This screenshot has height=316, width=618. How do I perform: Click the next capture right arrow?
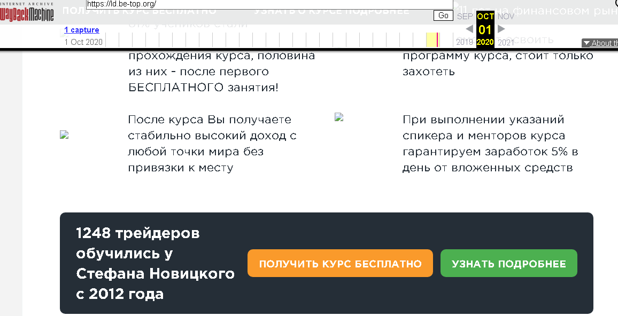click(x=501, y=29)
